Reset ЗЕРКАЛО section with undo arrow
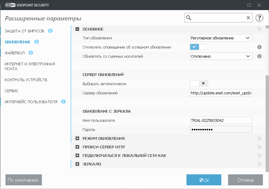 260,164
